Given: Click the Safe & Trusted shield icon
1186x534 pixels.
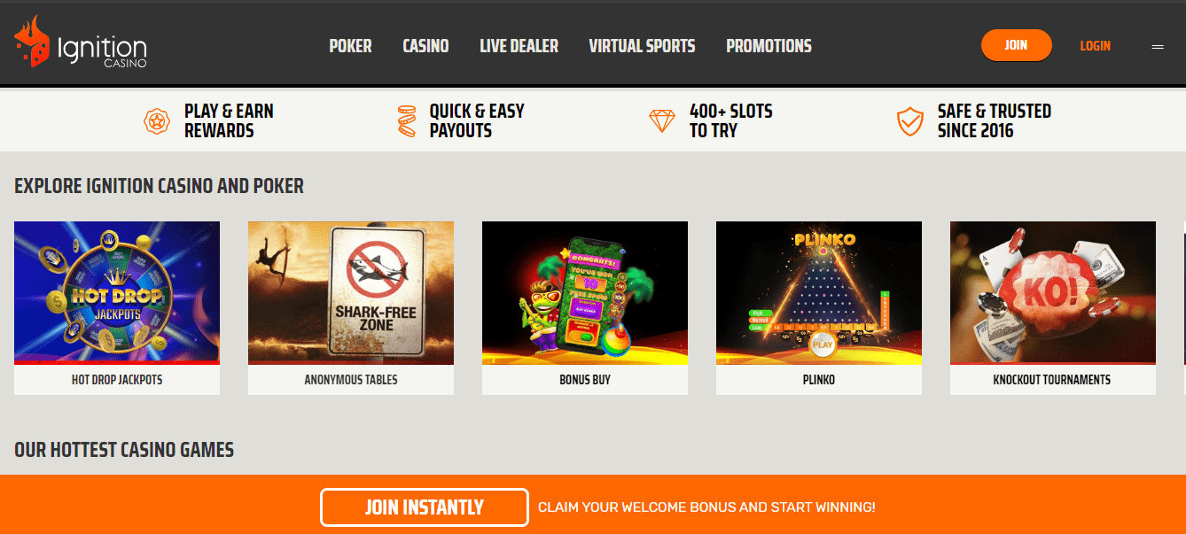Looking at the screenshot, I should [910, 121].
